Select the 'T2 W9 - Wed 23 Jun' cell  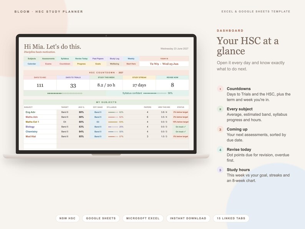pos(164,64)
